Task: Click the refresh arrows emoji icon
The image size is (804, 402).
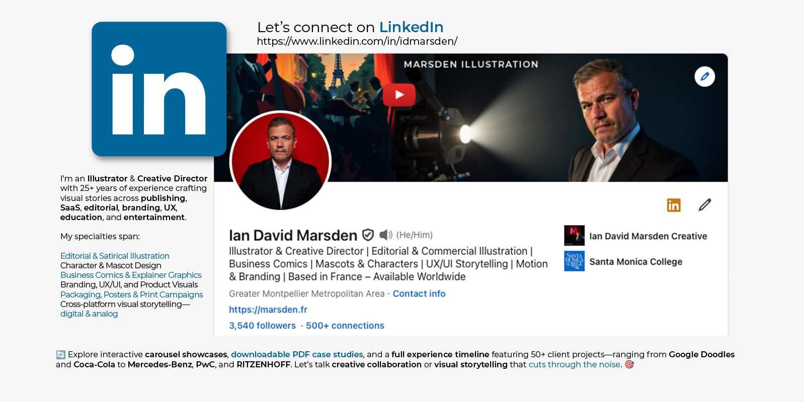Action: pyautogui.click(x=61, y=355)
